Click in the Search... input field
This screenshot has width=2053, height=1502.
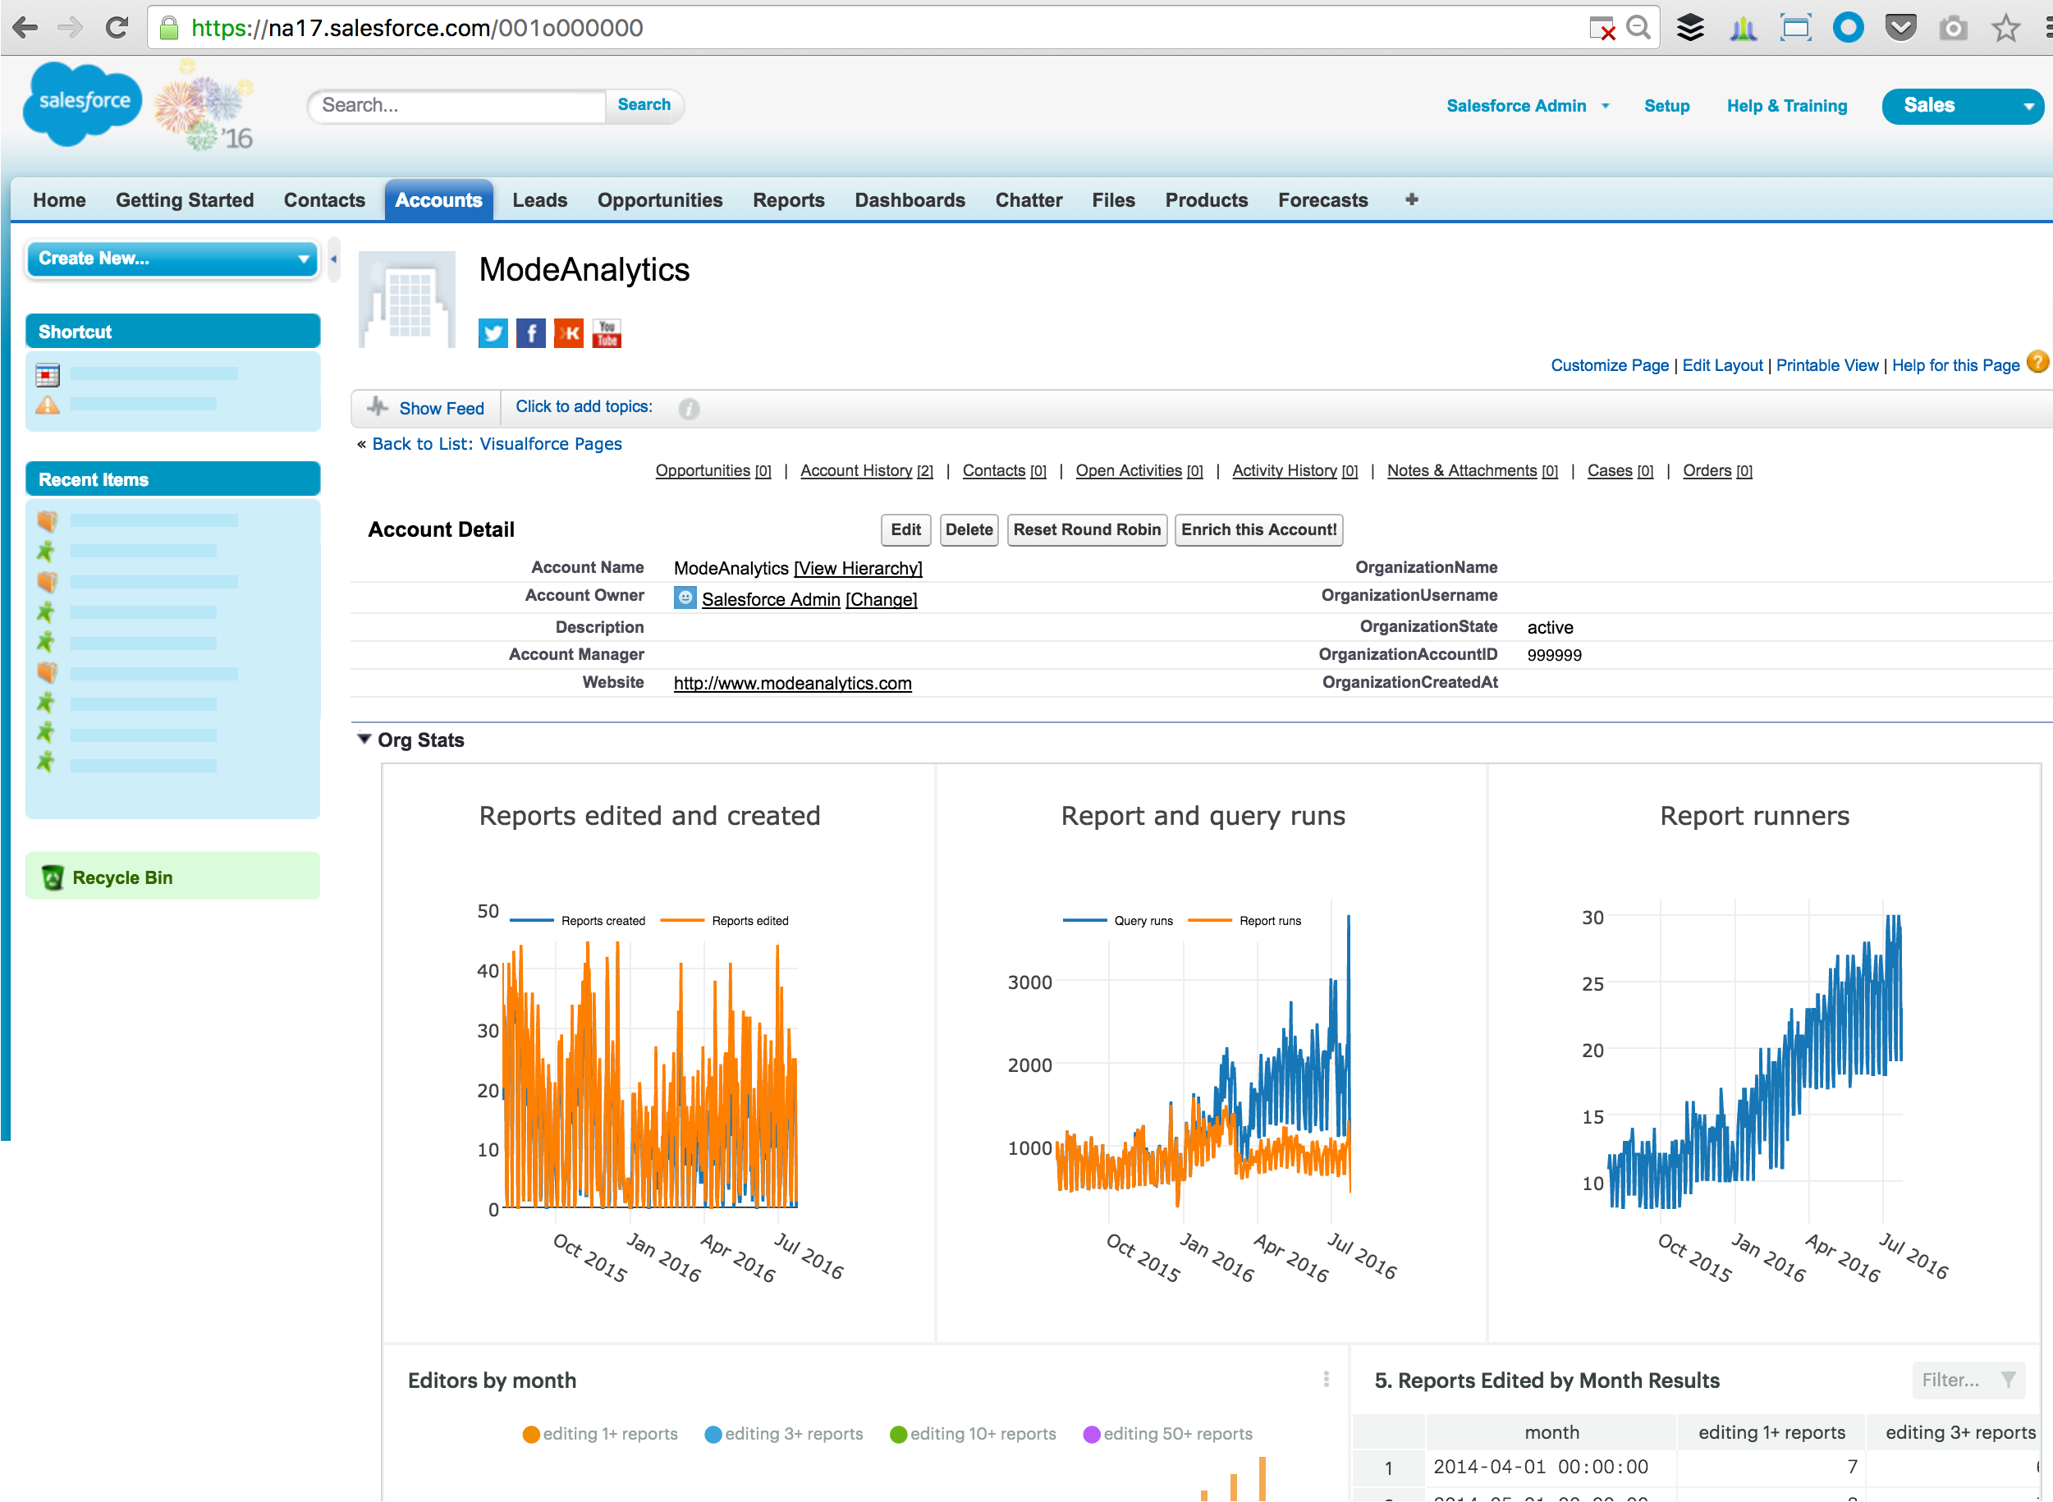click(457, 105)
